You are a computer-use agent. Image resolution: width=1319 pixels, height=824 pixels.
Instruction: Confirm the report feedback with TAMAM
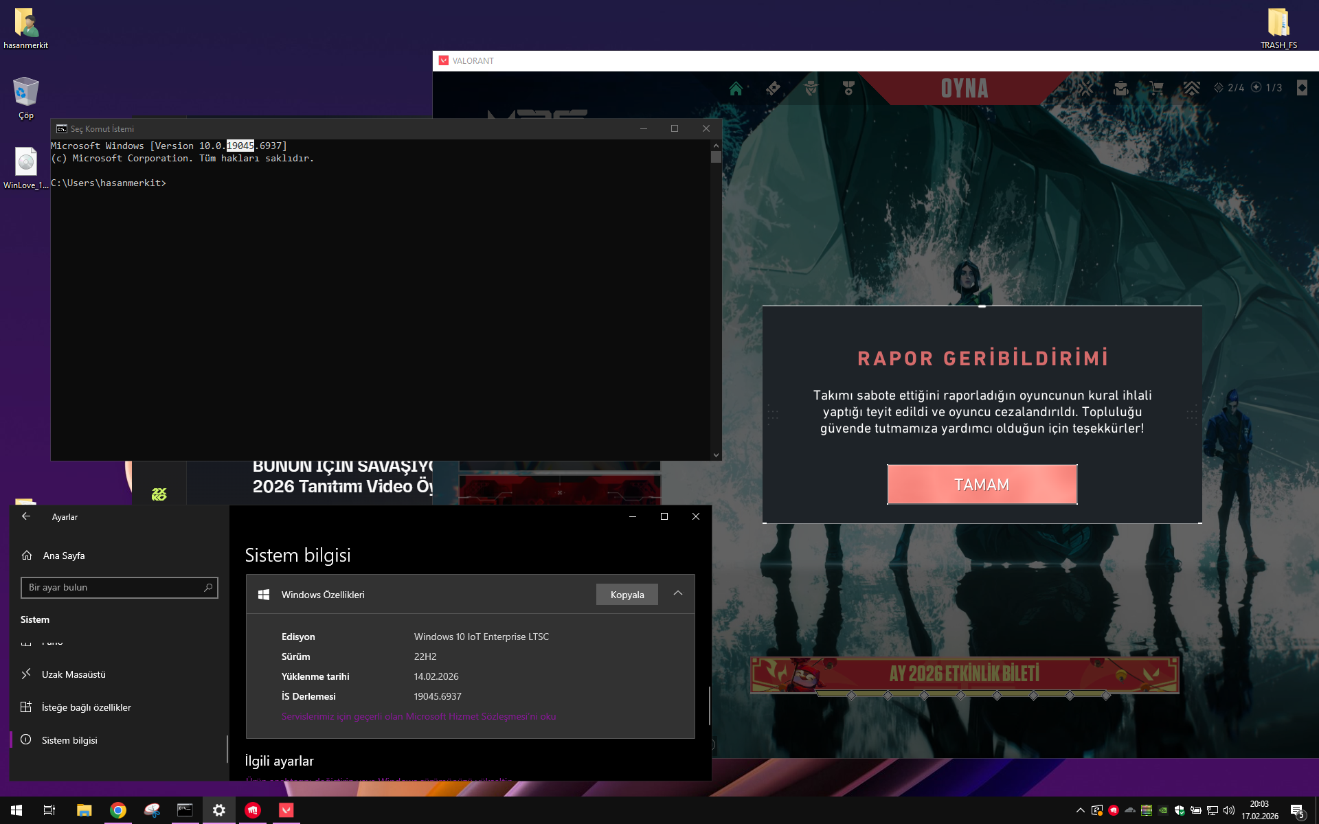click(x=982, y=485)
